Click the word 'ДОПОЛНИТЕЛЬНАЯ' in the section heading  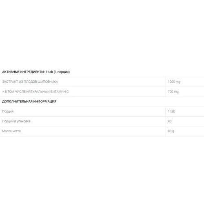[x=17, y=102]
